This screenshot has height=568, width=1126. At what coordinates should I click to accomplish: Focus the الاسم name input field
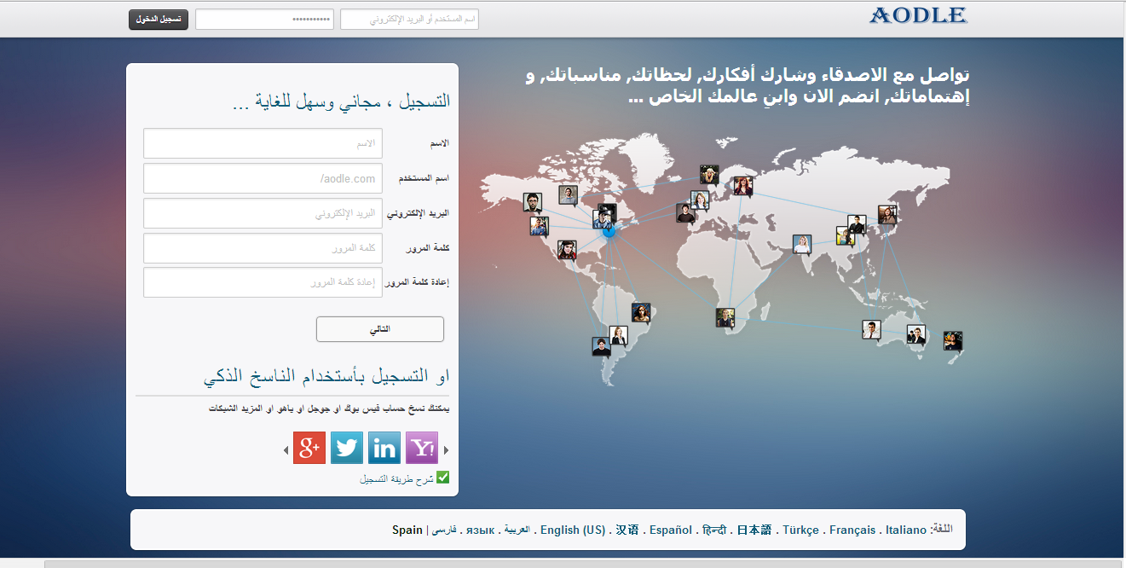[263, 143]
